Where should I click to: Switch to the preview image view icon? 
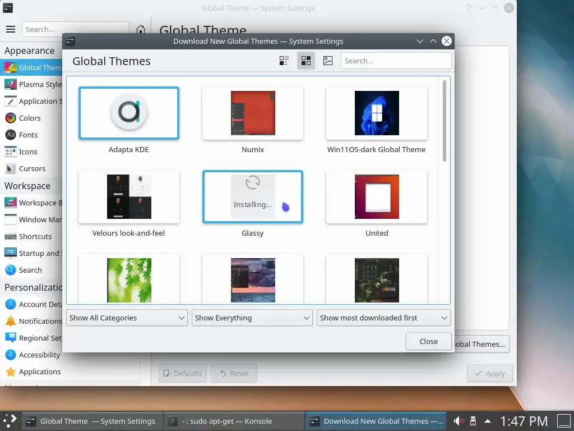click(x=328, y=61)
